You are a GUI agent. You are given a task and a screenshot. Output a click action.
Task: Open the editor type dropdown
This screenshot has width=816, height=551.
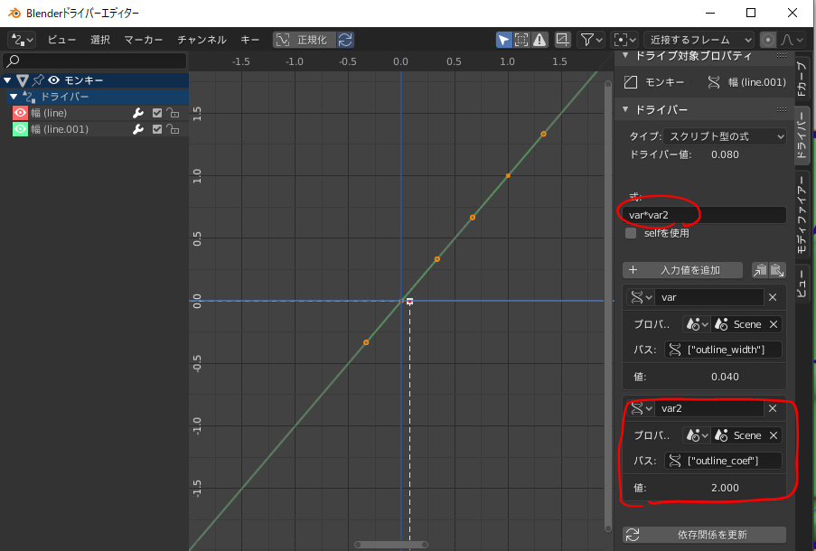click(22, 40)
